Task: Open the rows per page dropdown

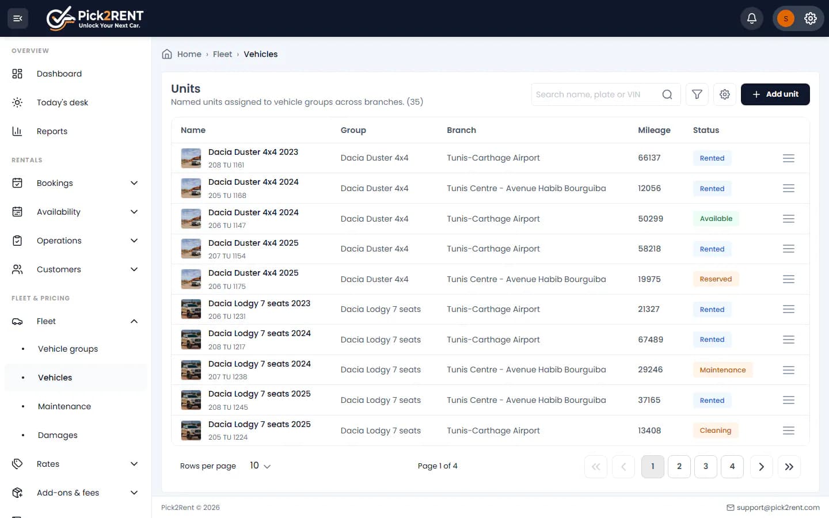Action: coord(260,466)
